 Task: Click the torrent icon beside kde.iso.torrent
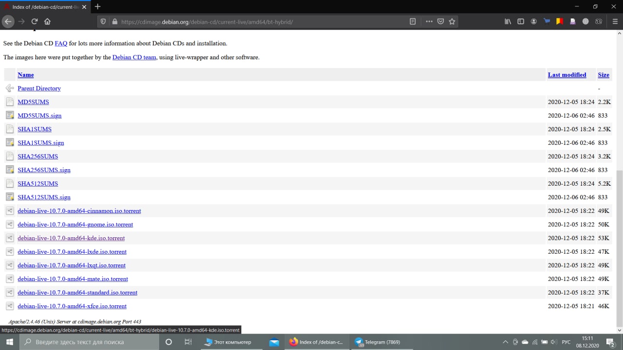click(x=10, y=238)
